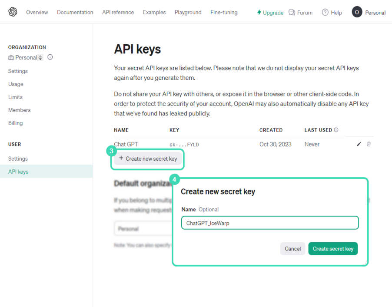Click info icon next to Last Used
392x307 pixels.
(x=336, y=130)
